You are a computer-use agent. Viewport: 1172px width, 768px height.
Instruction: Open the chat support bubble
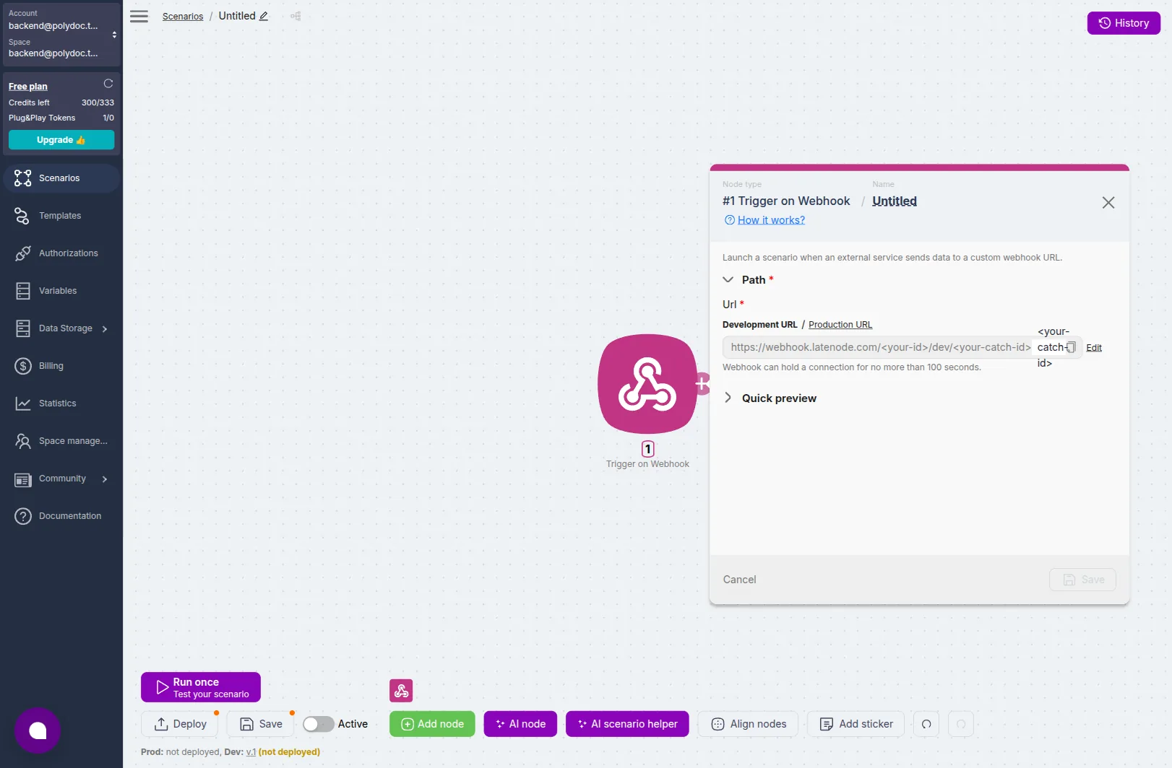pos(38,730)
